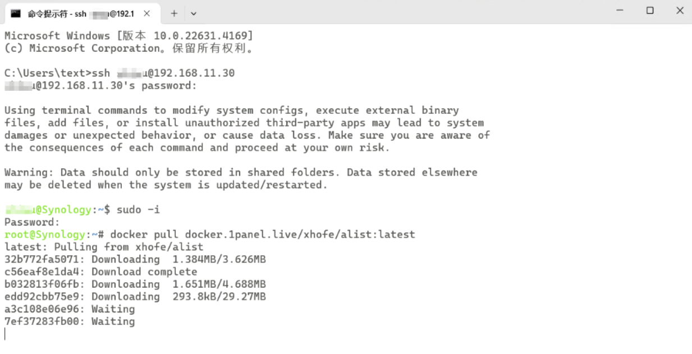This screenshot has width=692, height=354.
Task: Click the sudo -i command text
Action: (x=138, y=210)
